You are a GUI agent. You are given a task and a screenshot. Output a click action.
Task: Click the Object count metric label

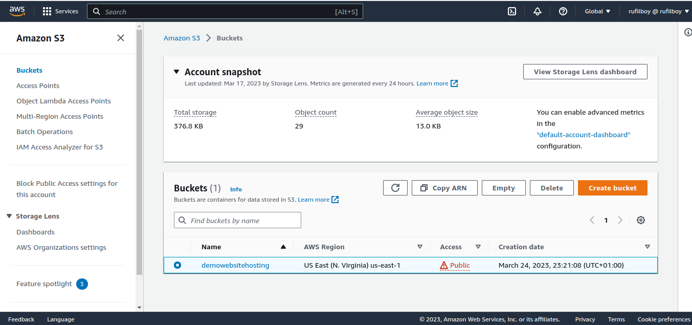pyautogui.click(x=316, y=112)
